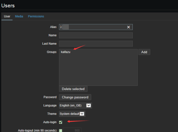The height and width of the screenshot is (132, 178).
Task: Click the Delete selected button
Action: (73, 89)
